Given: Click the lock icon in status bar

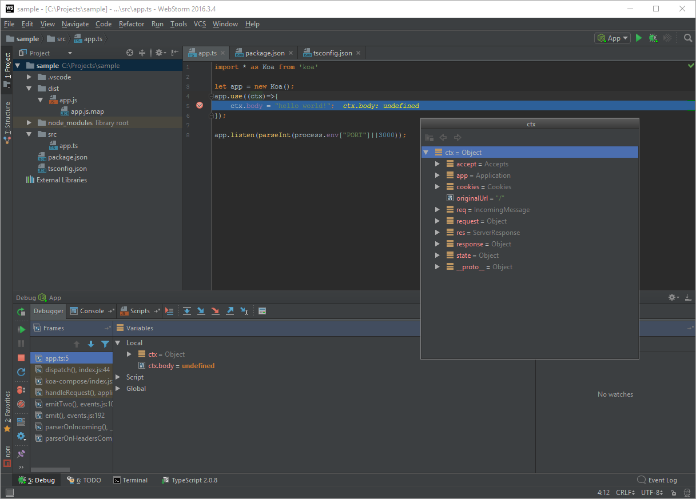Looking at the screenshot, I should point(674,493).
